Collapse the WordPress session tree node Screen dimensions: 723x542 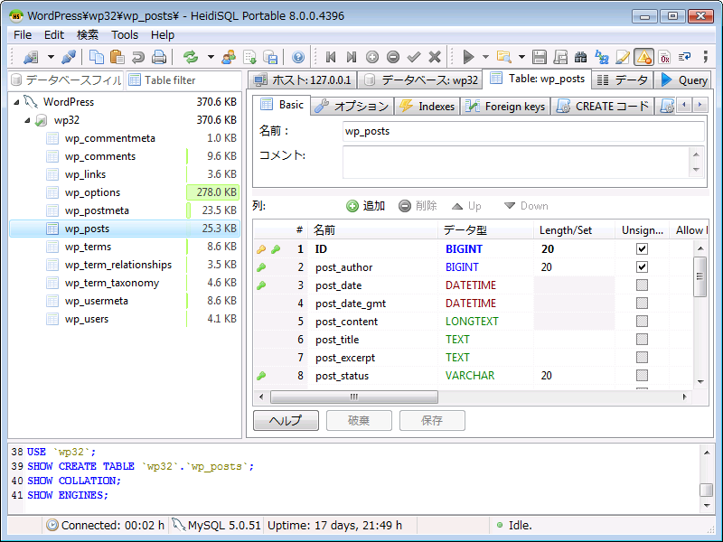[x=16, y=102]
